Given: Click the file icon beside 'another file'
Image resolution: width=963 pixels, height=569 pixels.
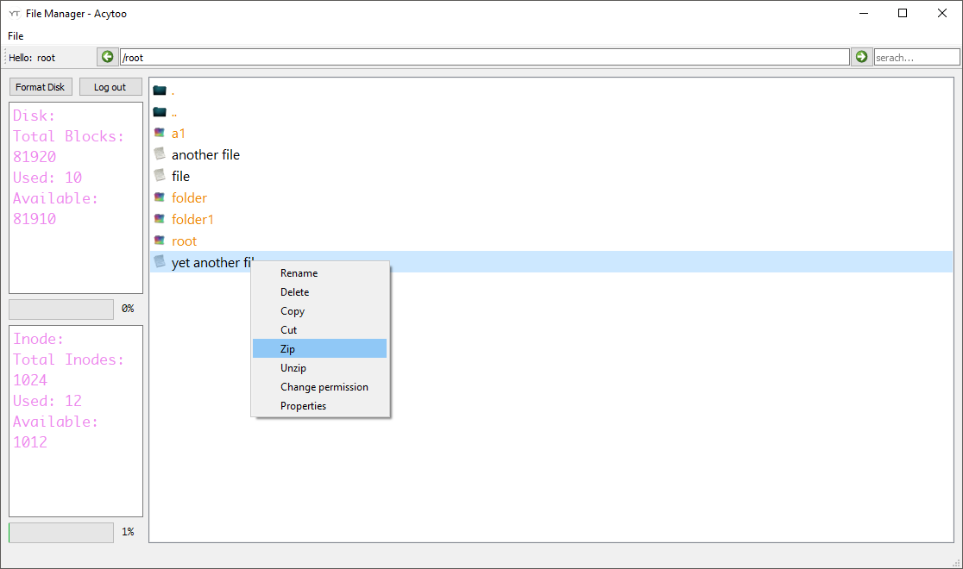Looking at the screenshot, I should (160, 154).
